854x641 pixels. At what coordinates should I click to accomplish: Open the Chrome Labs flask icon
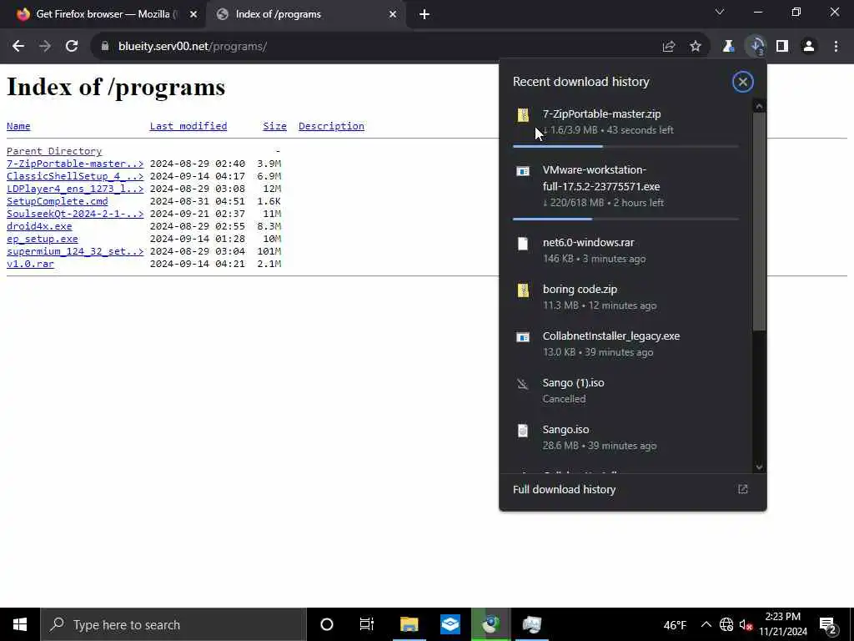728,47
